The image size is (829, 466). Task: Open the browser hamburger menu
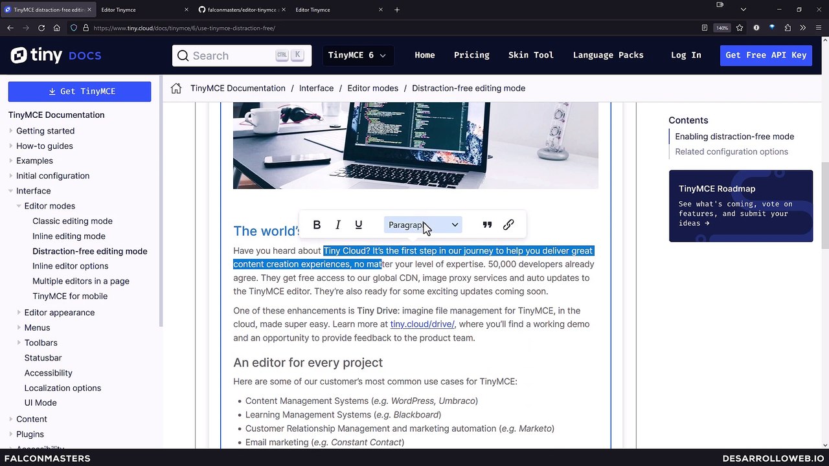[x=819, y=28]
